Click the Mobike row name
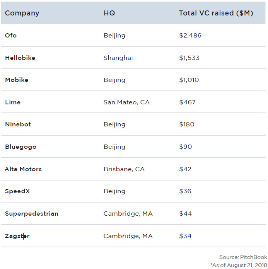This screenshot has height=269, width=268. pos(17,80)
